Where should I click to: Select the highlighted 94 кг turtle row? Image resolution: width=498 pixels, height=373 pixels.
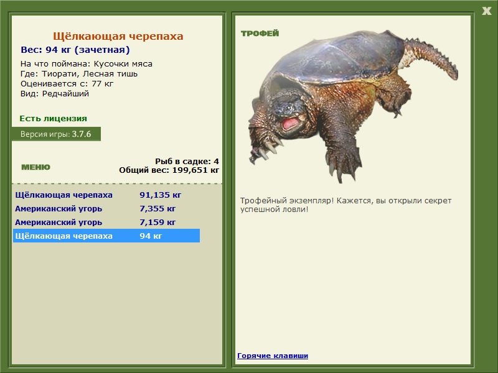(x=106, y=236)
